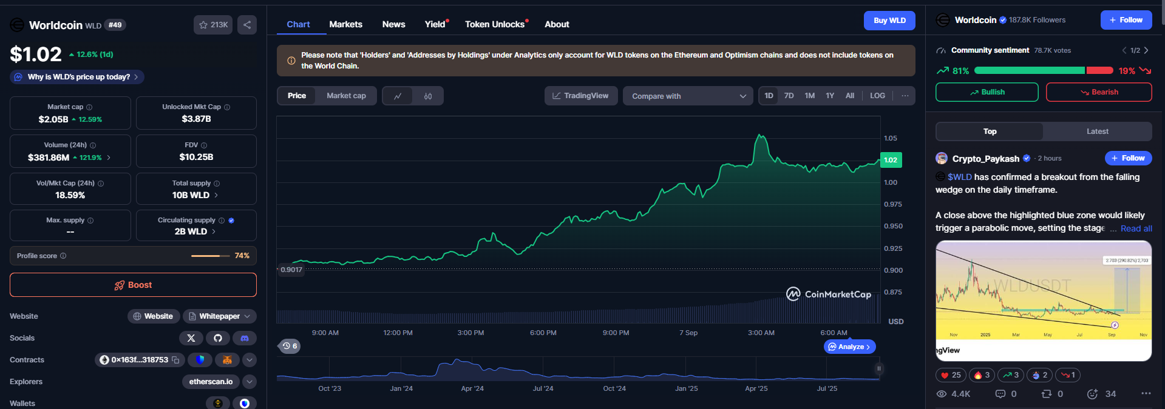The width and height of the screenshot is (1165, 409).
Task: Click the Boost button
Action: pos(133,285)
